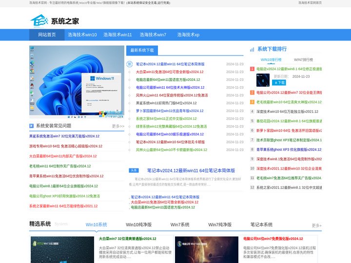This screenshot has width=351, height=263.
Task: Go to 网站首页 in the navigation bar
Action: click(x=47, y=35)
